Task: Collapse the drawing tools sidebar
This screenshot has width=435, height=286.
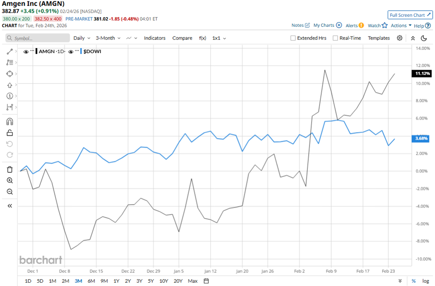Action: (10, 206)
